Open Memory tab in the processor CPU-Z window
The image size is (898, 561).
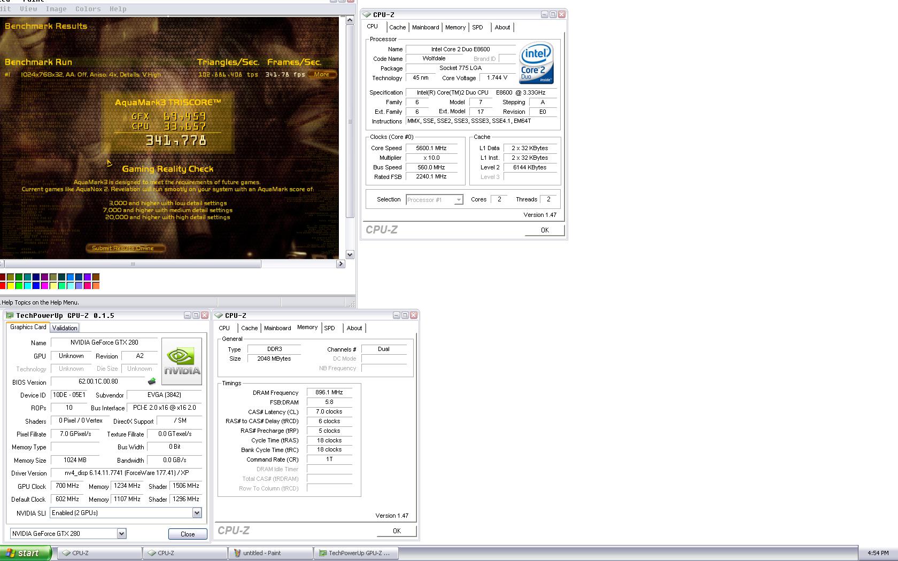[455, 27]
